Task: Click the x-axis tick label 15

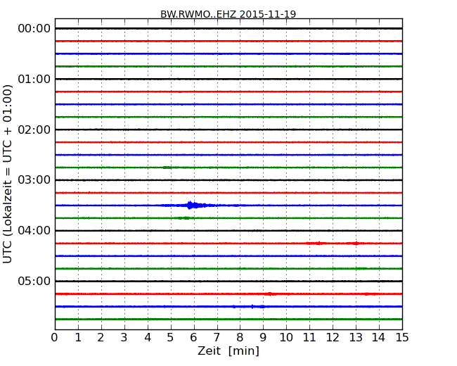Action: click(402, 338)
